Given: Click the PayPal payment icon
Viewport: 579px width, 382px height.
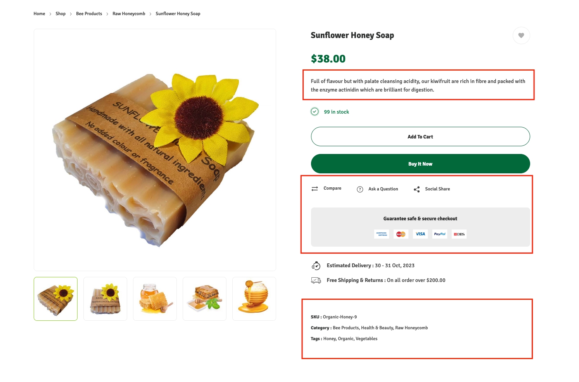Looking at the screenshot, I should click(x=439, y=234).
